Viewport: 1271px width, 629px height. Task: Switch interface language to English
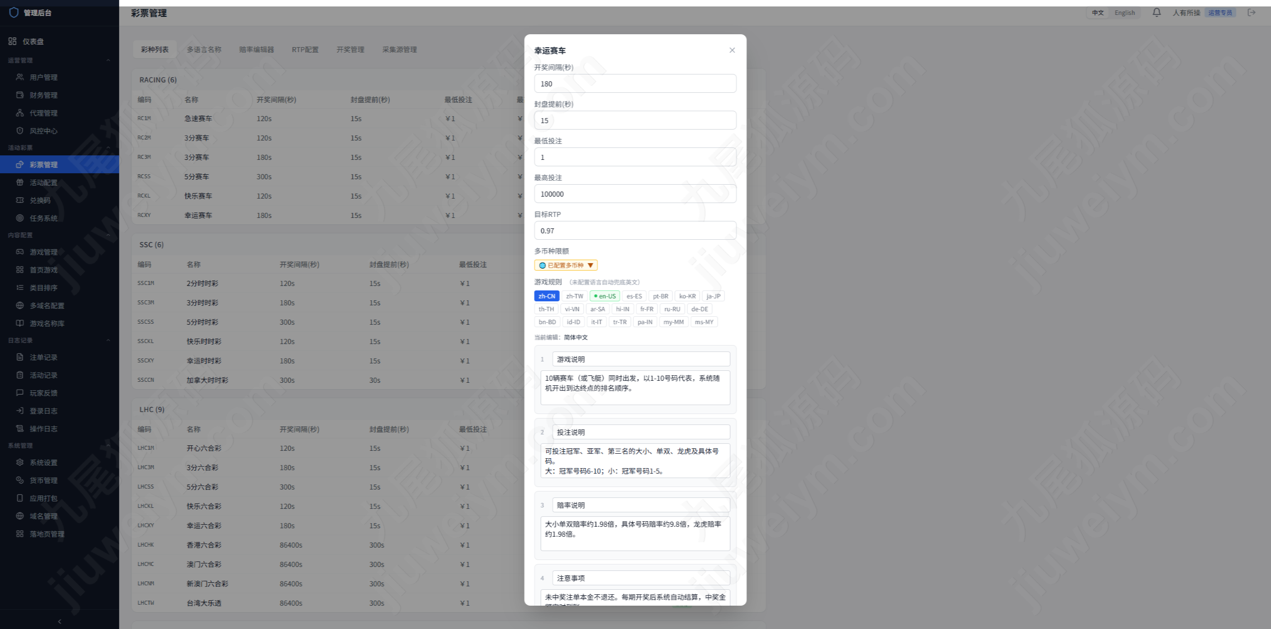point(1125,13)
